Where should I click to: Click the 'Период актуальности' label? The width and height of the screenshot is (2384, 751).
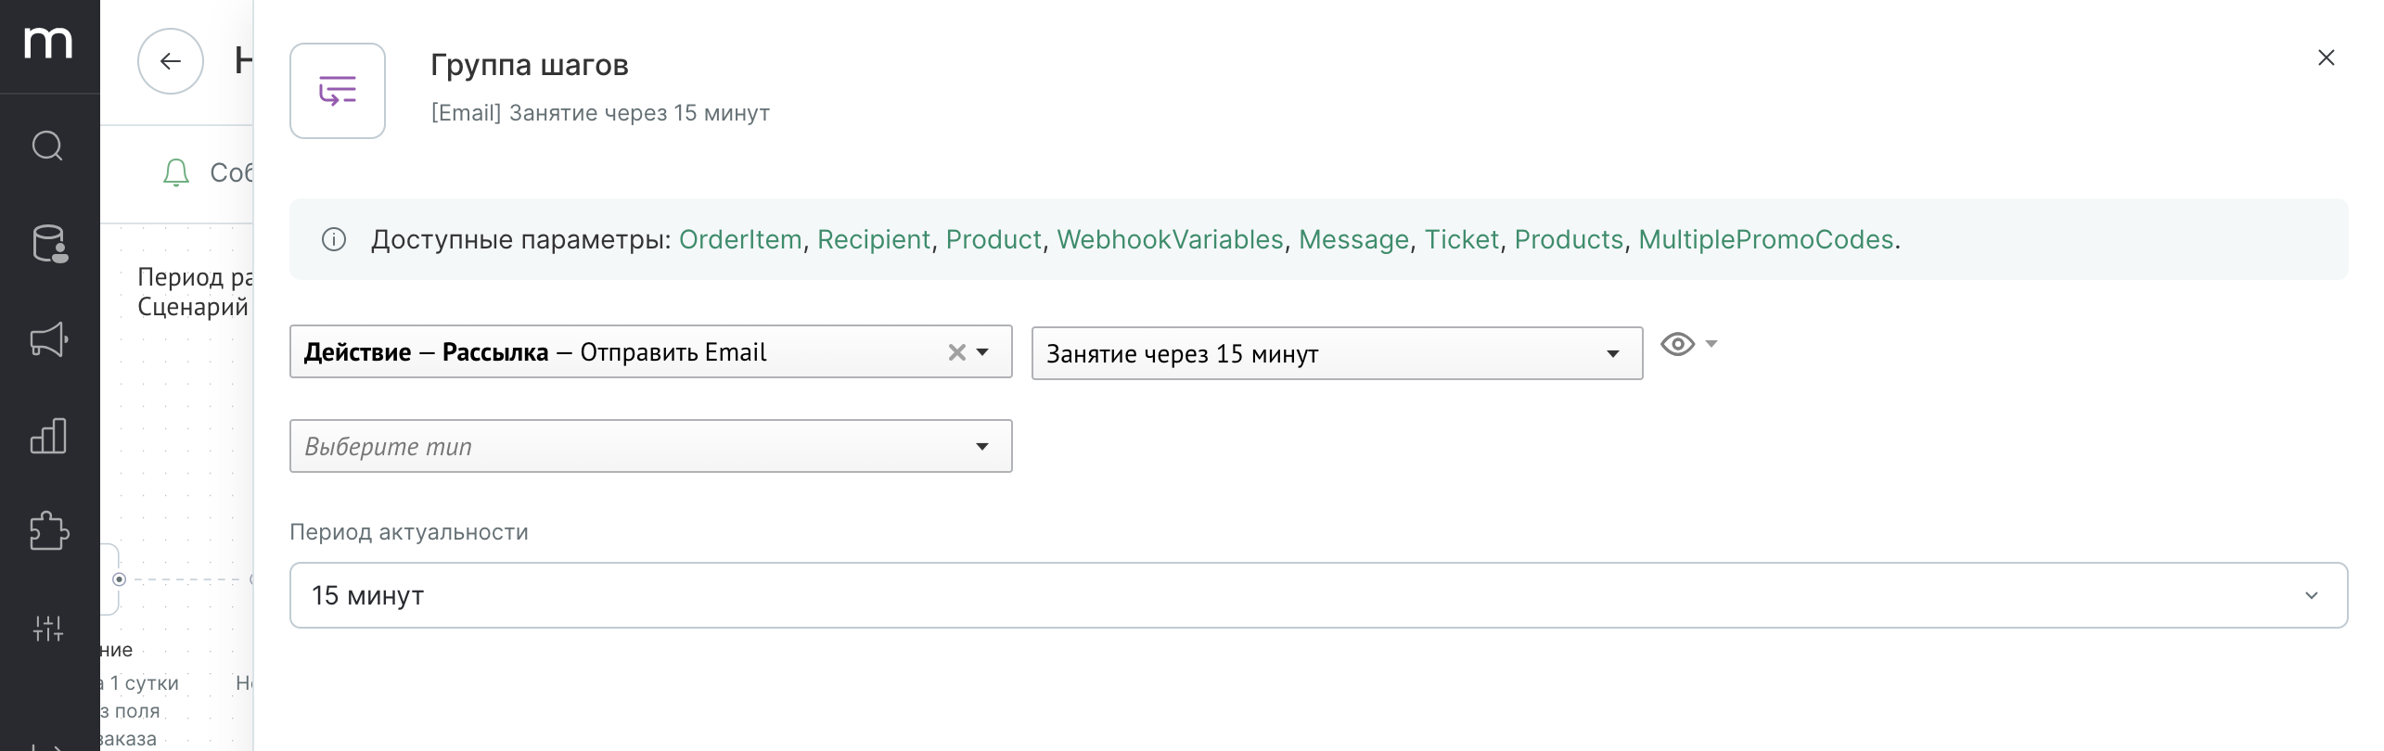tap(409, 532)
